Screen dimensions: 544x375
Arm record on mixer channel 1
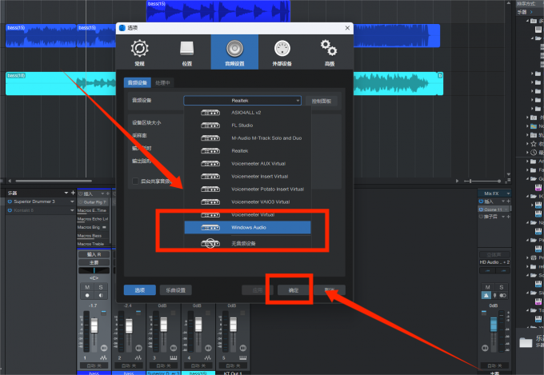coord(87,296)
